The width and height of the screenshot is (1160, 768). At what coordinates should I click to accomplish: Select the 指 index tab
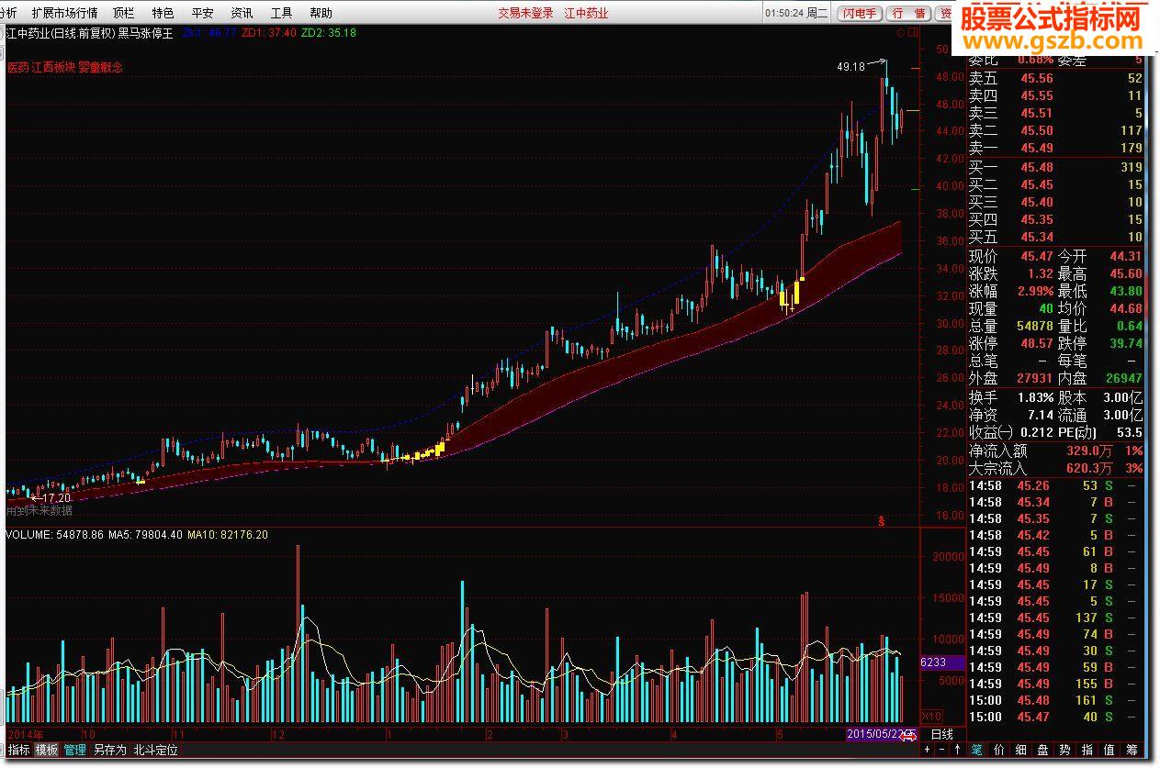coord(1087,750)
